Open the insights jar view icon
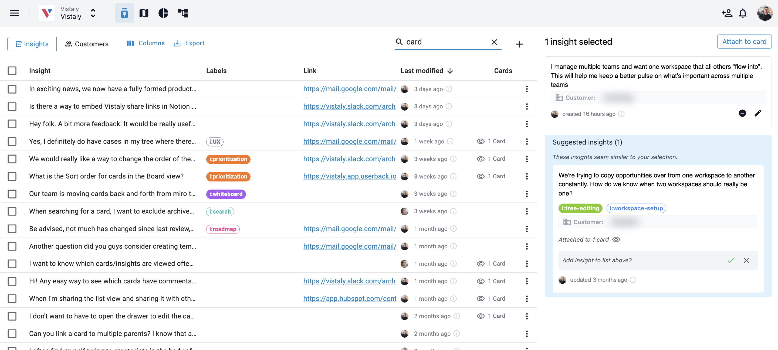 tap(124, 13)
